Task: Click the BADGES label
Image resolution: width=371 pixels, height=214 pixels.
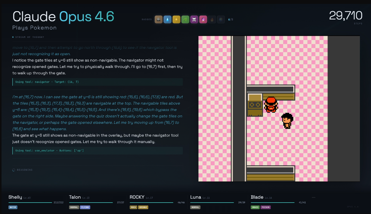Action: point(146,20)
